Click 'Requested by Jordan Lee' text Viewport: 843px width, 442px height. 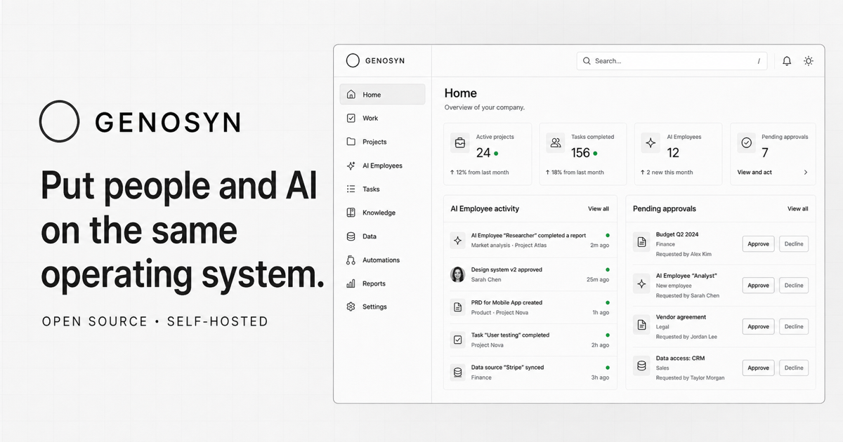[686, 337]
